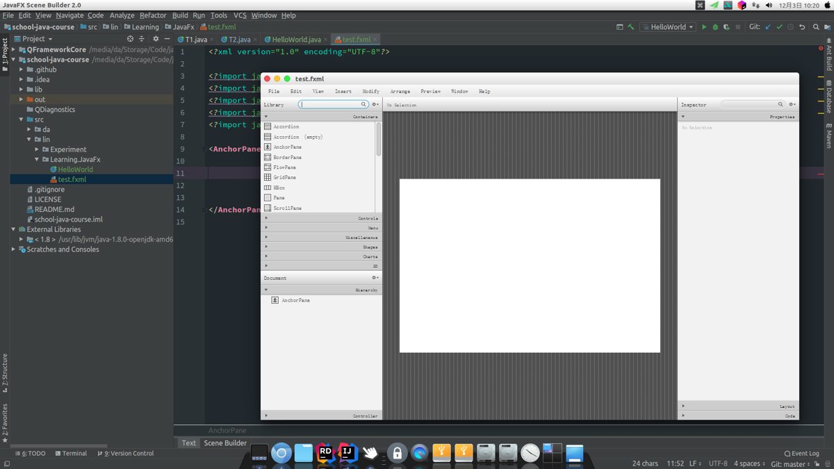This screenshot has height=469, width=834.
Task: Click the volume icon in system tray
Action: pos(769,5)
